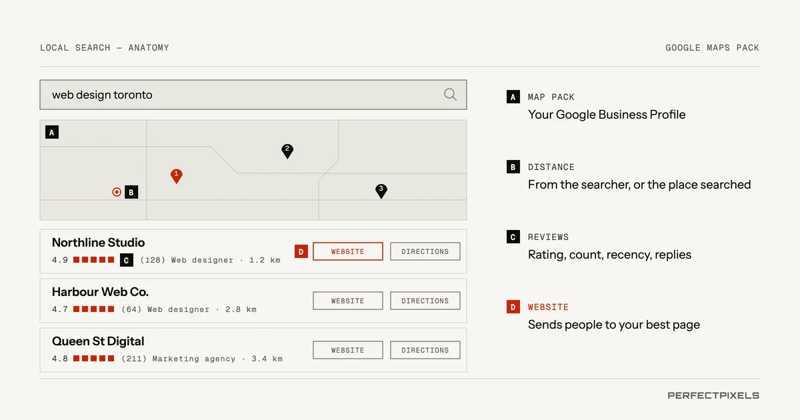Get DIRECTIONS to Queen St Digital
The image size is (800, 420).
coord(425,350)
